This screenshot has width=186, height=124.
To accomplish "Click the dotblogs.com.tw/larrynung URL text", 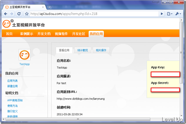I will click(81, 99).
